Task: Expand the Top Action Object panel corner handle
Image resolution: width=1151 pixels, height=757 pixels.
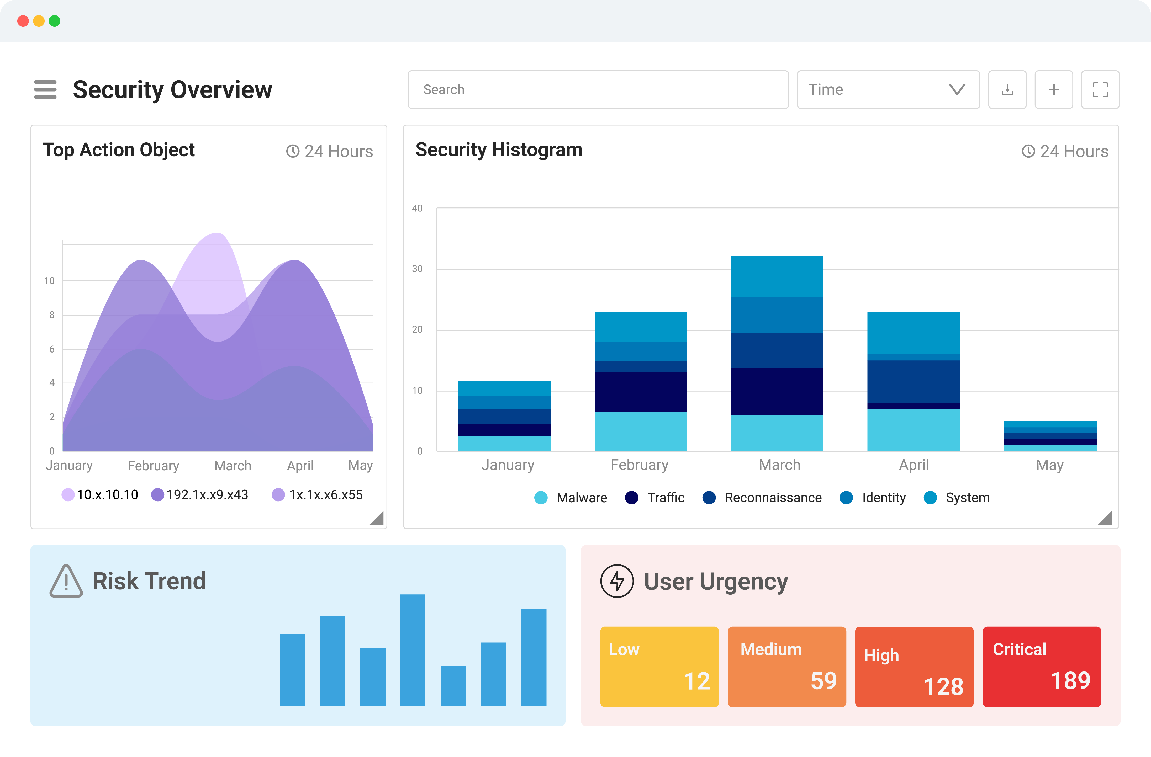Action: click(378, 519)
